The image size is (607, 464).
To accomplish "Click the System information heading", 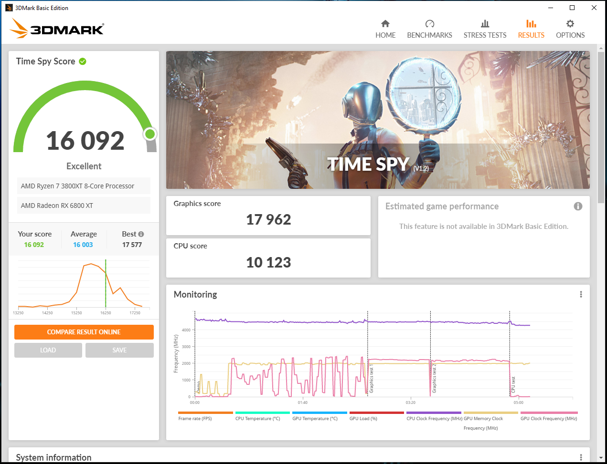I will (x=53, y=457).
